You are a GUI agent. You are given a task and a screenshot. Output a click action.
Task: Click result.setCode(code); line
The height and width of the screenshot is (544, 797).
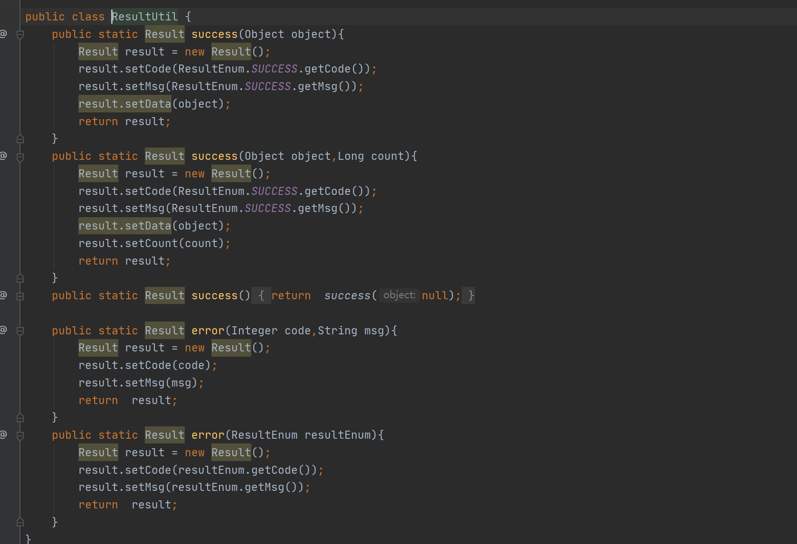point(148,365)
